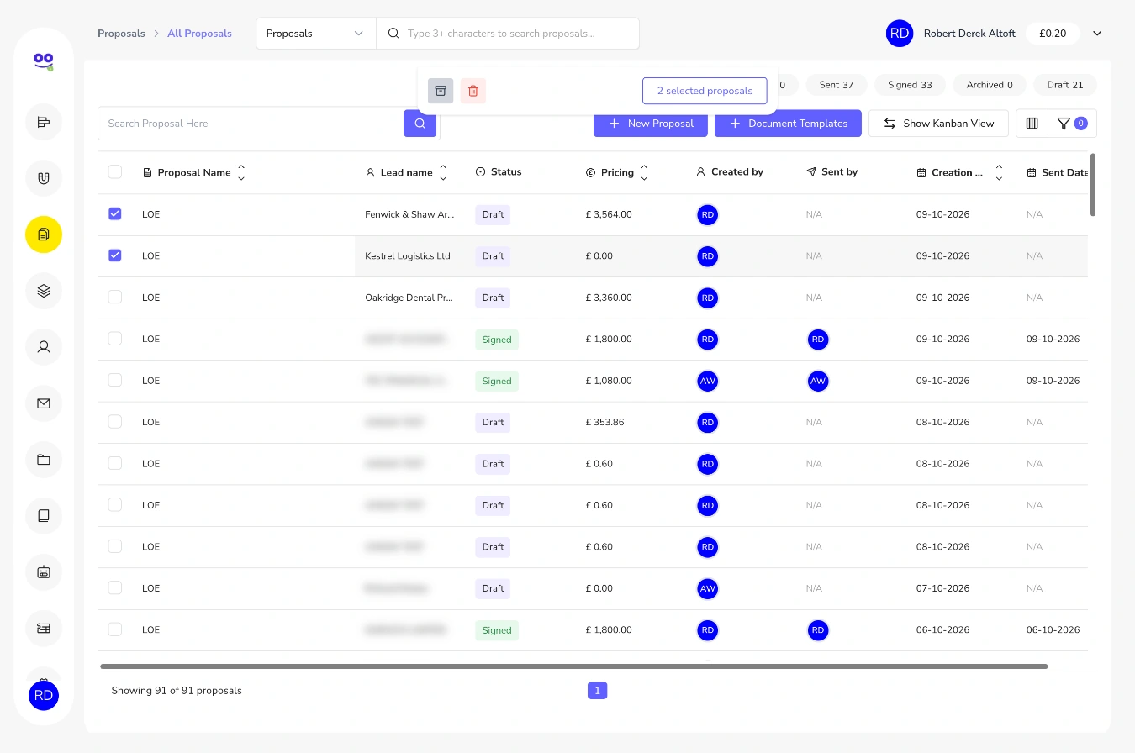Screen dimensions: 1135x753
Task: Click All Proposals breadcrumb
Action: coord(199,34)
